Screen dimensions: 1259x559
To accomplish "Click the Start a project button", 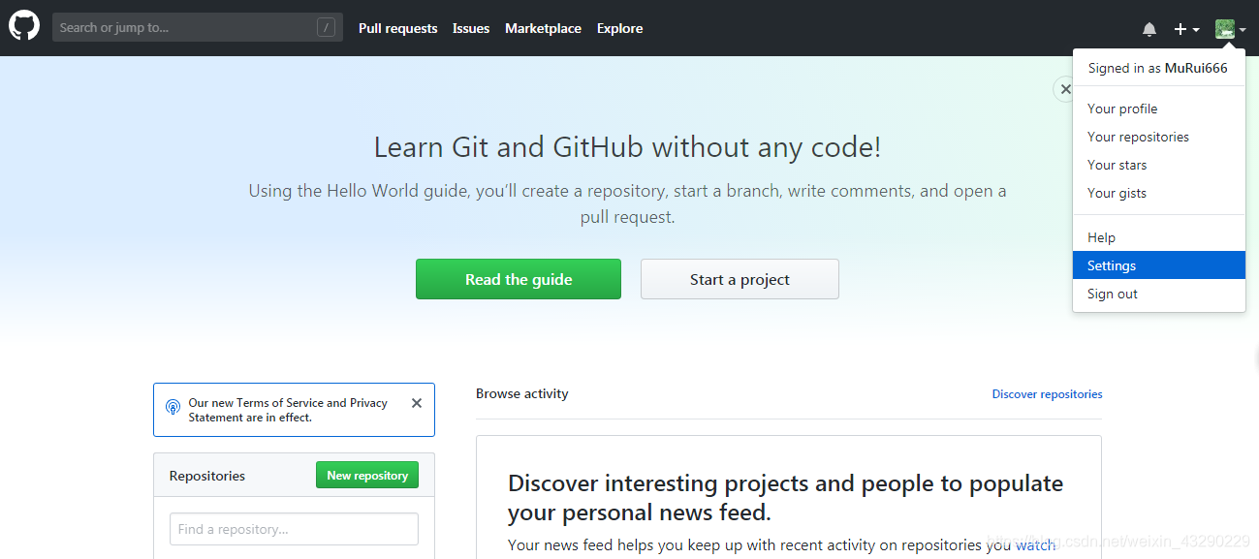I will pyautogui.click(x=740, y=279).
